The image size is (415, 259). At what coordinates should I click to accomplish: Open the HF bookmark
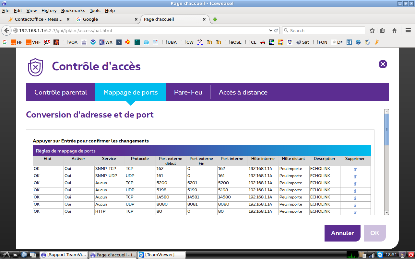pos(17,42)
